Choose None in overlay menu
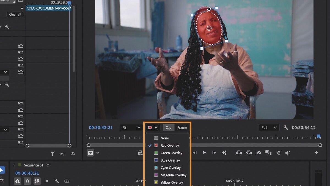Screen dimensions: 330x186 [165, 138]
